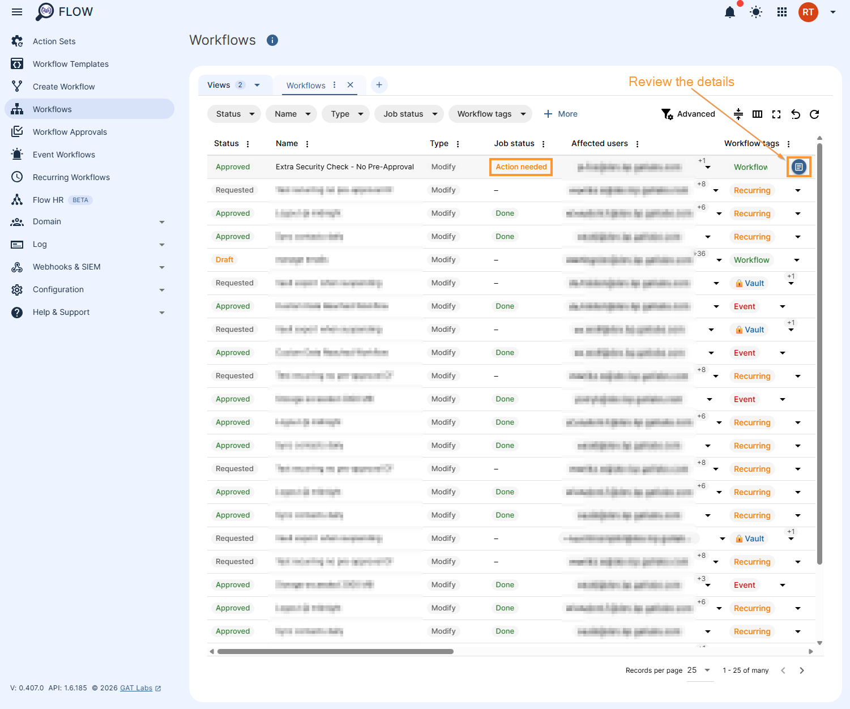Select Recurring Workflows in the sidebar

coord(71,177)
